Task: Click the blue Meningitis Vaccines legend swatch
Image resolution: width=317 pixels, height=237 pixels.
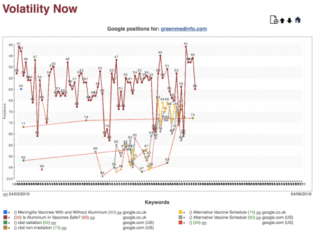Action: pos(5,212)
